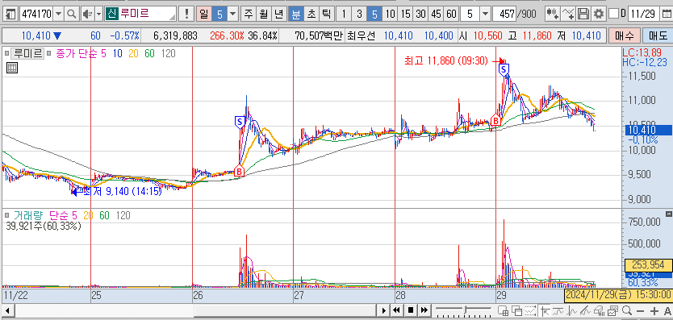This screenshot has height=320, width=673.
Task: Set the interval to 30 minutes
Action: pos(420,15)
